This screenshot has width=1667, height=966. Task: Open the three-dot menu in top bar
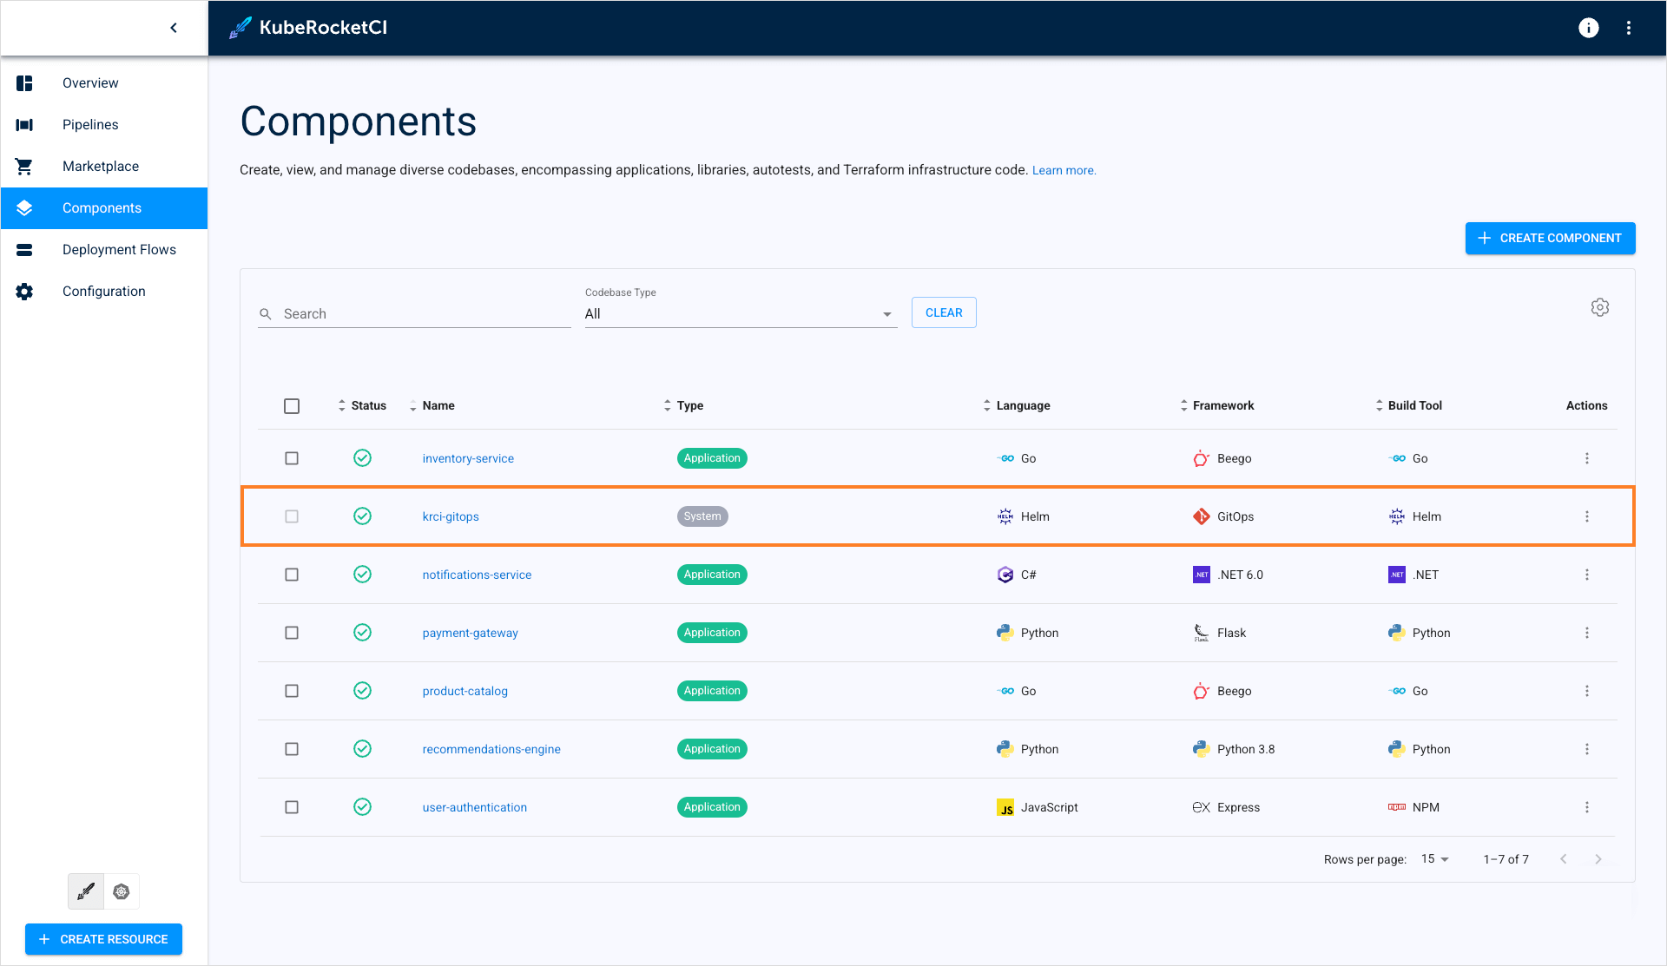(x=1630, y=27)
